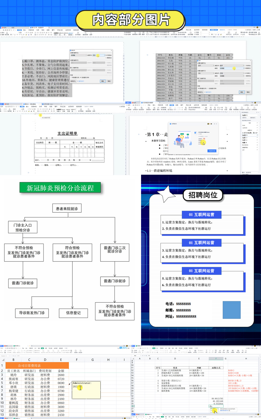Switch to 表格样式 tab in score-table window
The height and width of the screenshot is (419, 261).
[222, 30]
